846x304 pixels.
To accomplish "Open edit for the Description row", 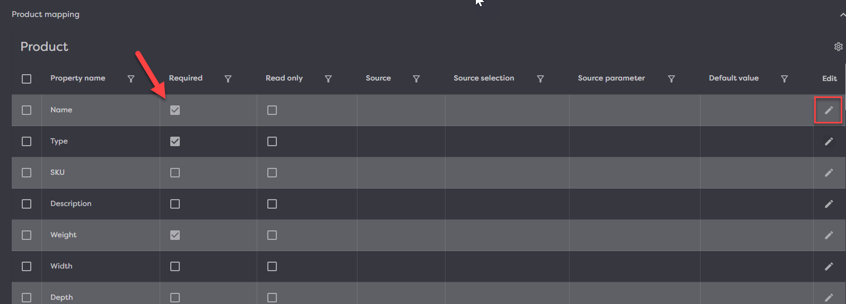I will tap(828, 204).
